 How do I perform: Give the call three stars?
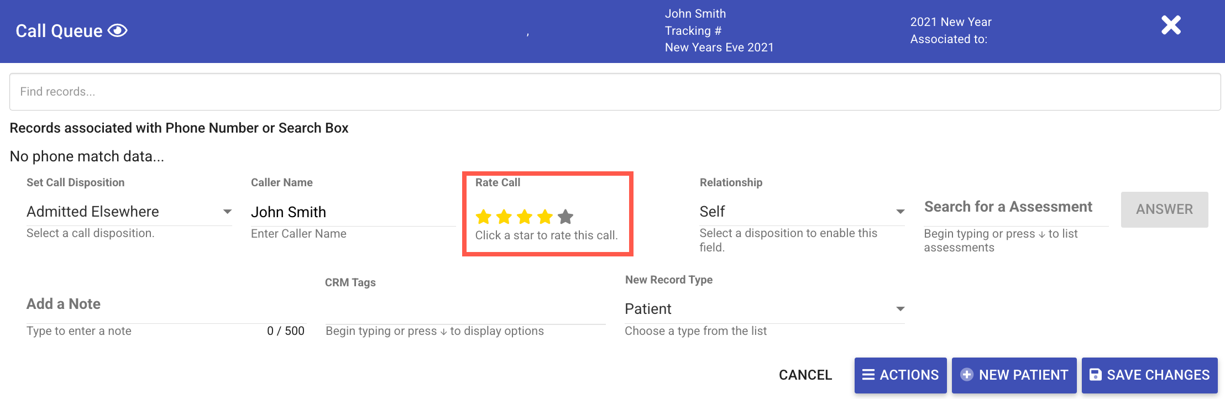pos(525,217)
